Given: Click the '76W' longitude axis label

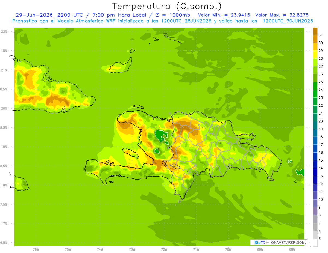Looking at the screenshot, I should [x=36, y=249].
